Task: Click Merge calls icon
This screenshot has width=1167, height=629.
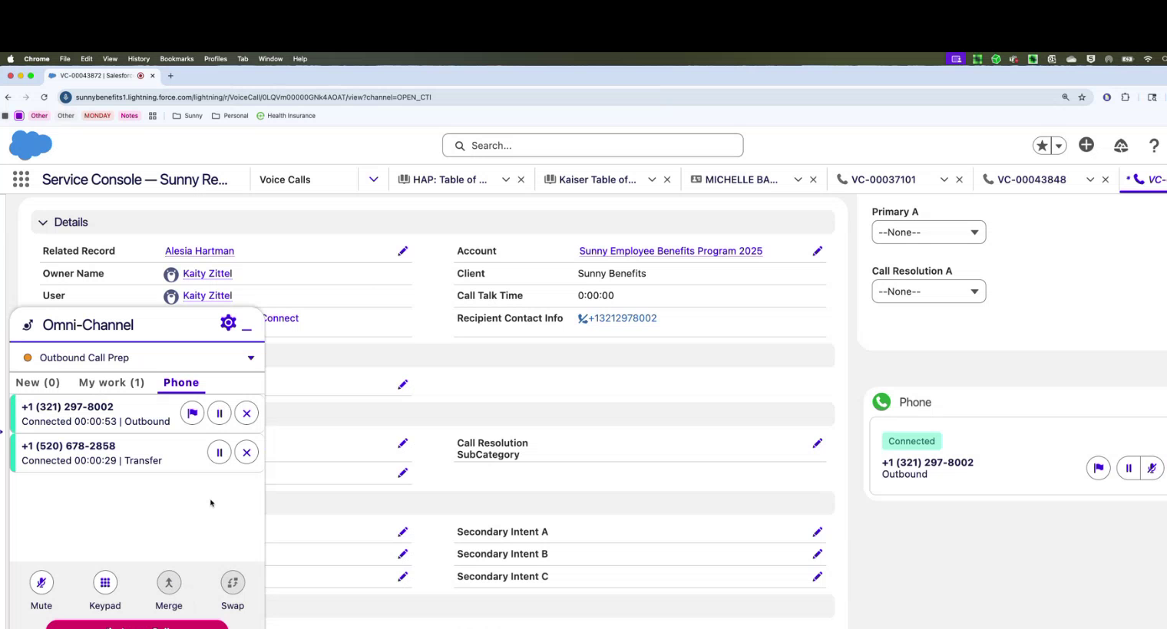Action: 169,583
